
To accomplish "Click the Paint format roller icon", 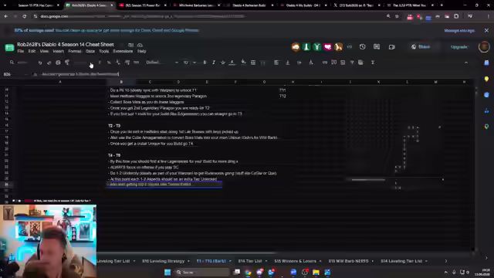I will (x=67, y=63).
